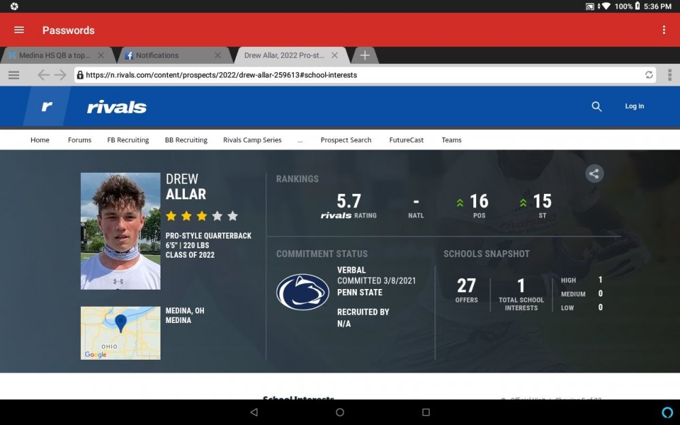Tap the Android recent apps button
Viewport: 680px width, 425px height.
click(426, 412)
